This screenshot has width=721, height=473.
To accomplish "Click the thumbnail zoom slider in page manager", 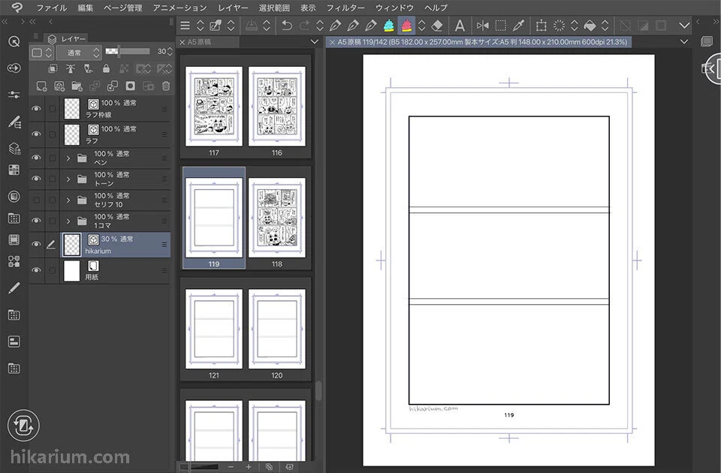I will pos(200,466).
